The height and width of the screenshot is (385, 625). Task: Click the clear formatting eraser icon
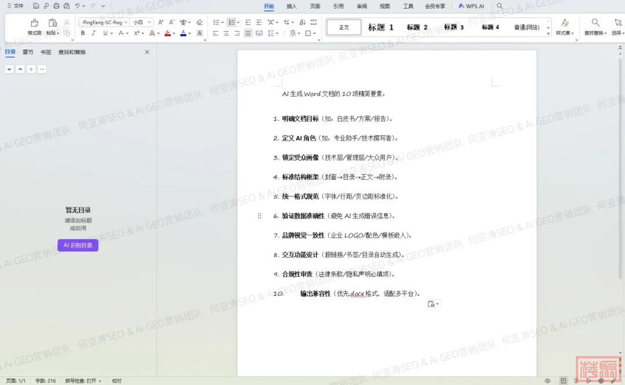[199, 22]
